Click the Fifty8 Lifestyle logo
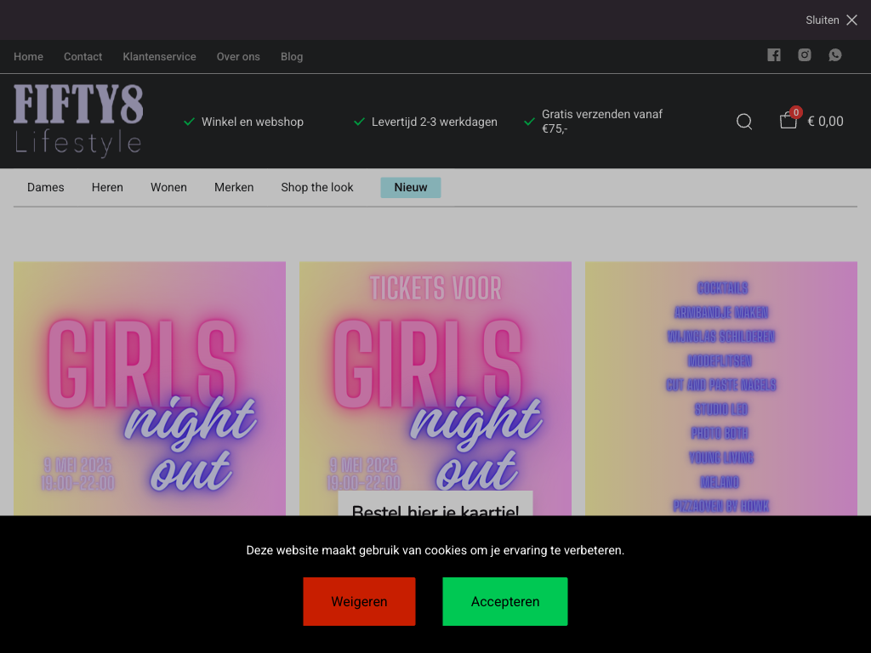Image resolution: width=871 pixels, height=653 pixels. tap(78, 121)
